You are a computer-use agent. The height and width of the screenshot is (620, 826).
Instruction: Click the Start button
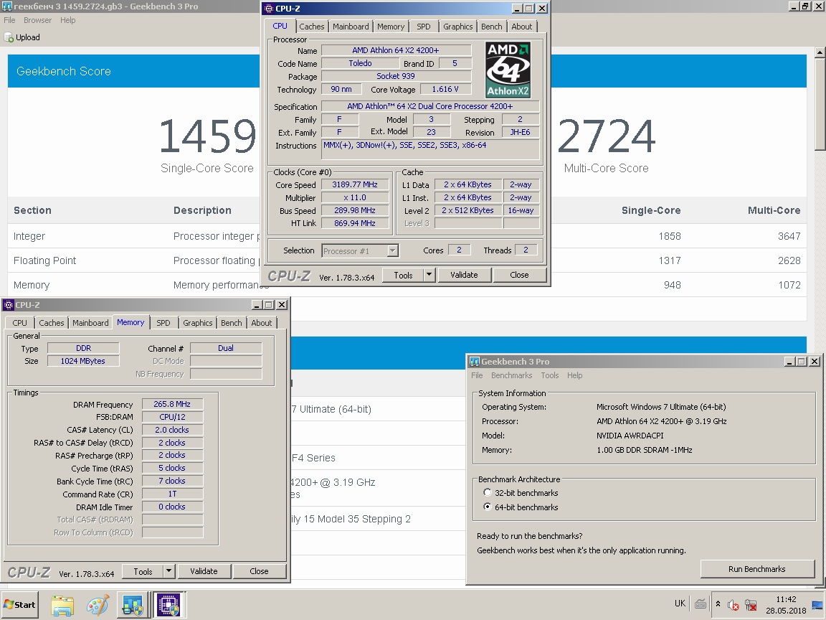[x=19, y=605]
